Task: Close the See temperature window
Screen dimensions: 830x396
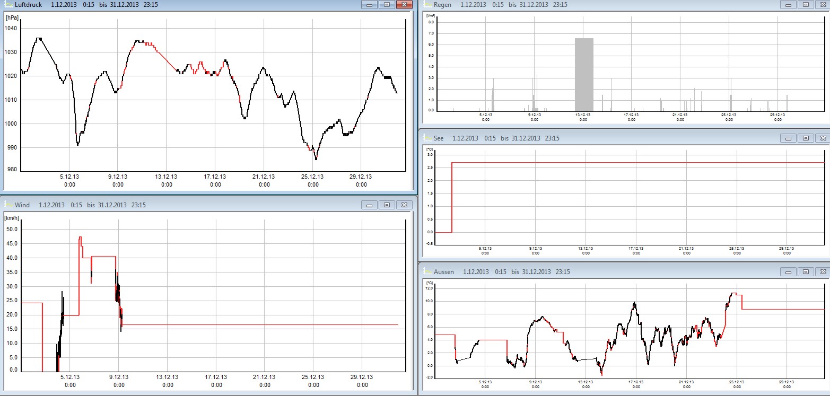Action: [x=823, y=138]
